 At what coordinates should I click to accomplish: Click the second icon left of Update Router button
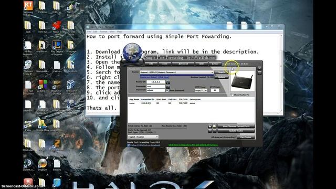(x=214, y=131)
